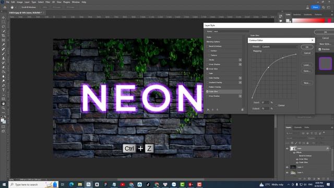Toggle the Corner checkbox in Contour Editor
334x188 pixels.
276,105
